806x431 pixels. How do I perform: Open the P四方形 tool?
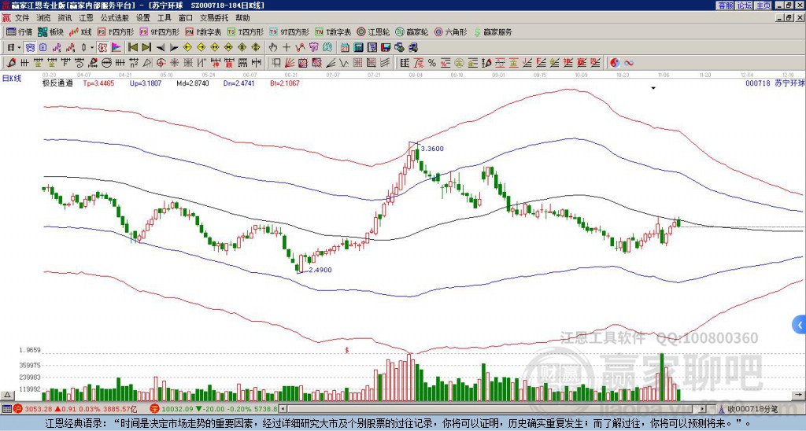116,31
